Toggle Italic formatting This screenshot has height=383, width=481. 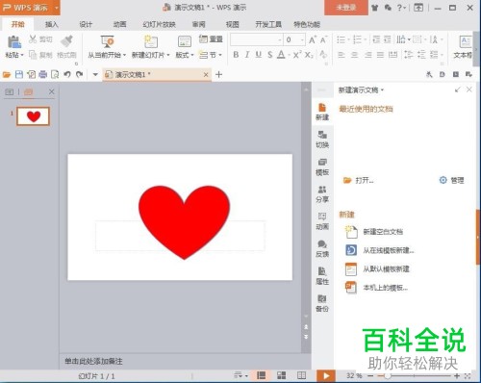pos(247,55)
